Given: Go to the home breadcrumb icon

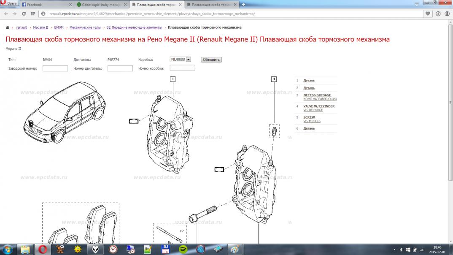Looking at the screenshot, I should (x=8, y=27).
